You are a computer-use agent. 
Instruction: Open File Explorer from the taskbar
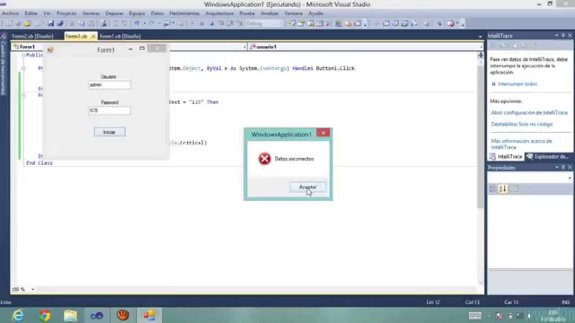point(71,315)
